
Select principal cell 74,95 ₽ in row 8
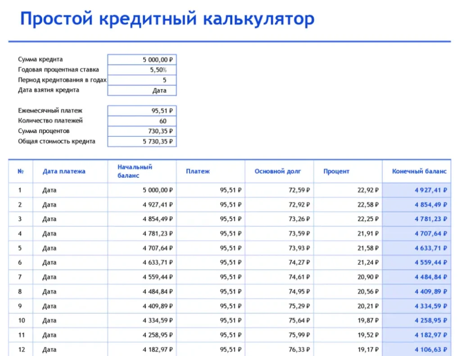click(279, 291)
